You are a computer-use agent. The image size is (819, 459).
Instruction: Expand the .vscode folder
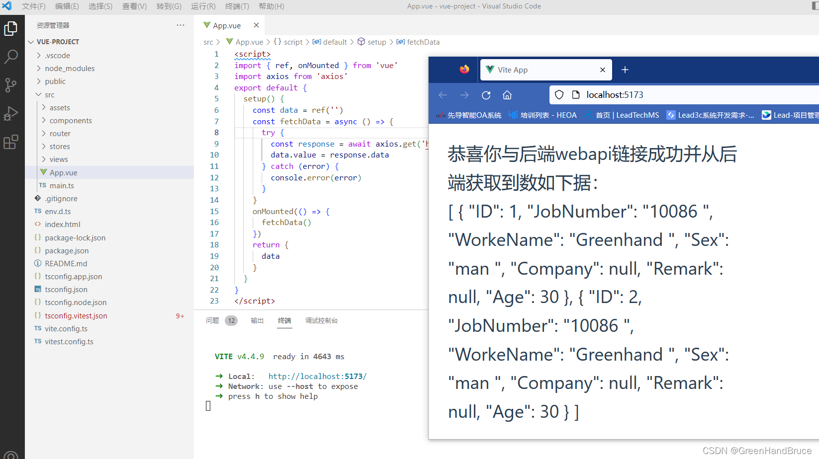(39, 56)
